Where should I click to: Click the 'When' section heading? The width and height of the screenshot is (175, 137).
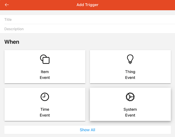[x=12, y=42]
